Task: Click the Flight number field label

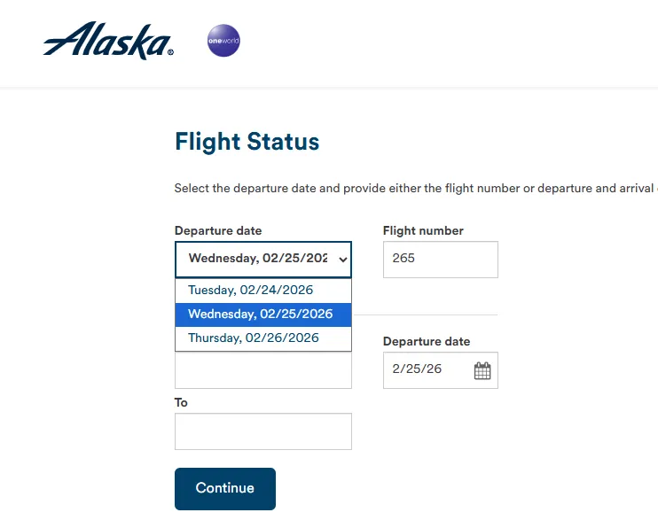Action: pos(423,230)
